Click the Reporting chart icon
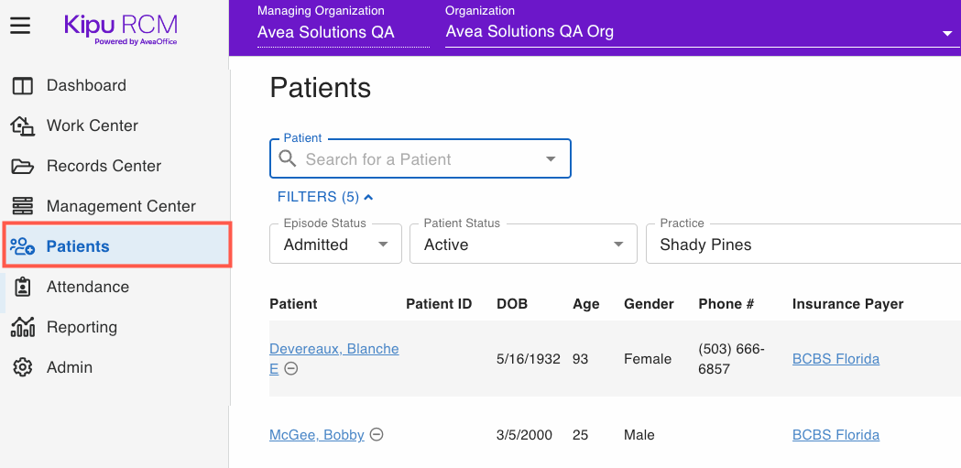 pos(23,327)
